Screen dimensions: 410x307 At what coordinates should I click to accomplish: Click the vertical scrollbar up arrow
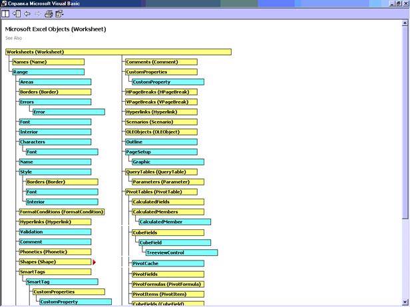(x=405, y=23)
